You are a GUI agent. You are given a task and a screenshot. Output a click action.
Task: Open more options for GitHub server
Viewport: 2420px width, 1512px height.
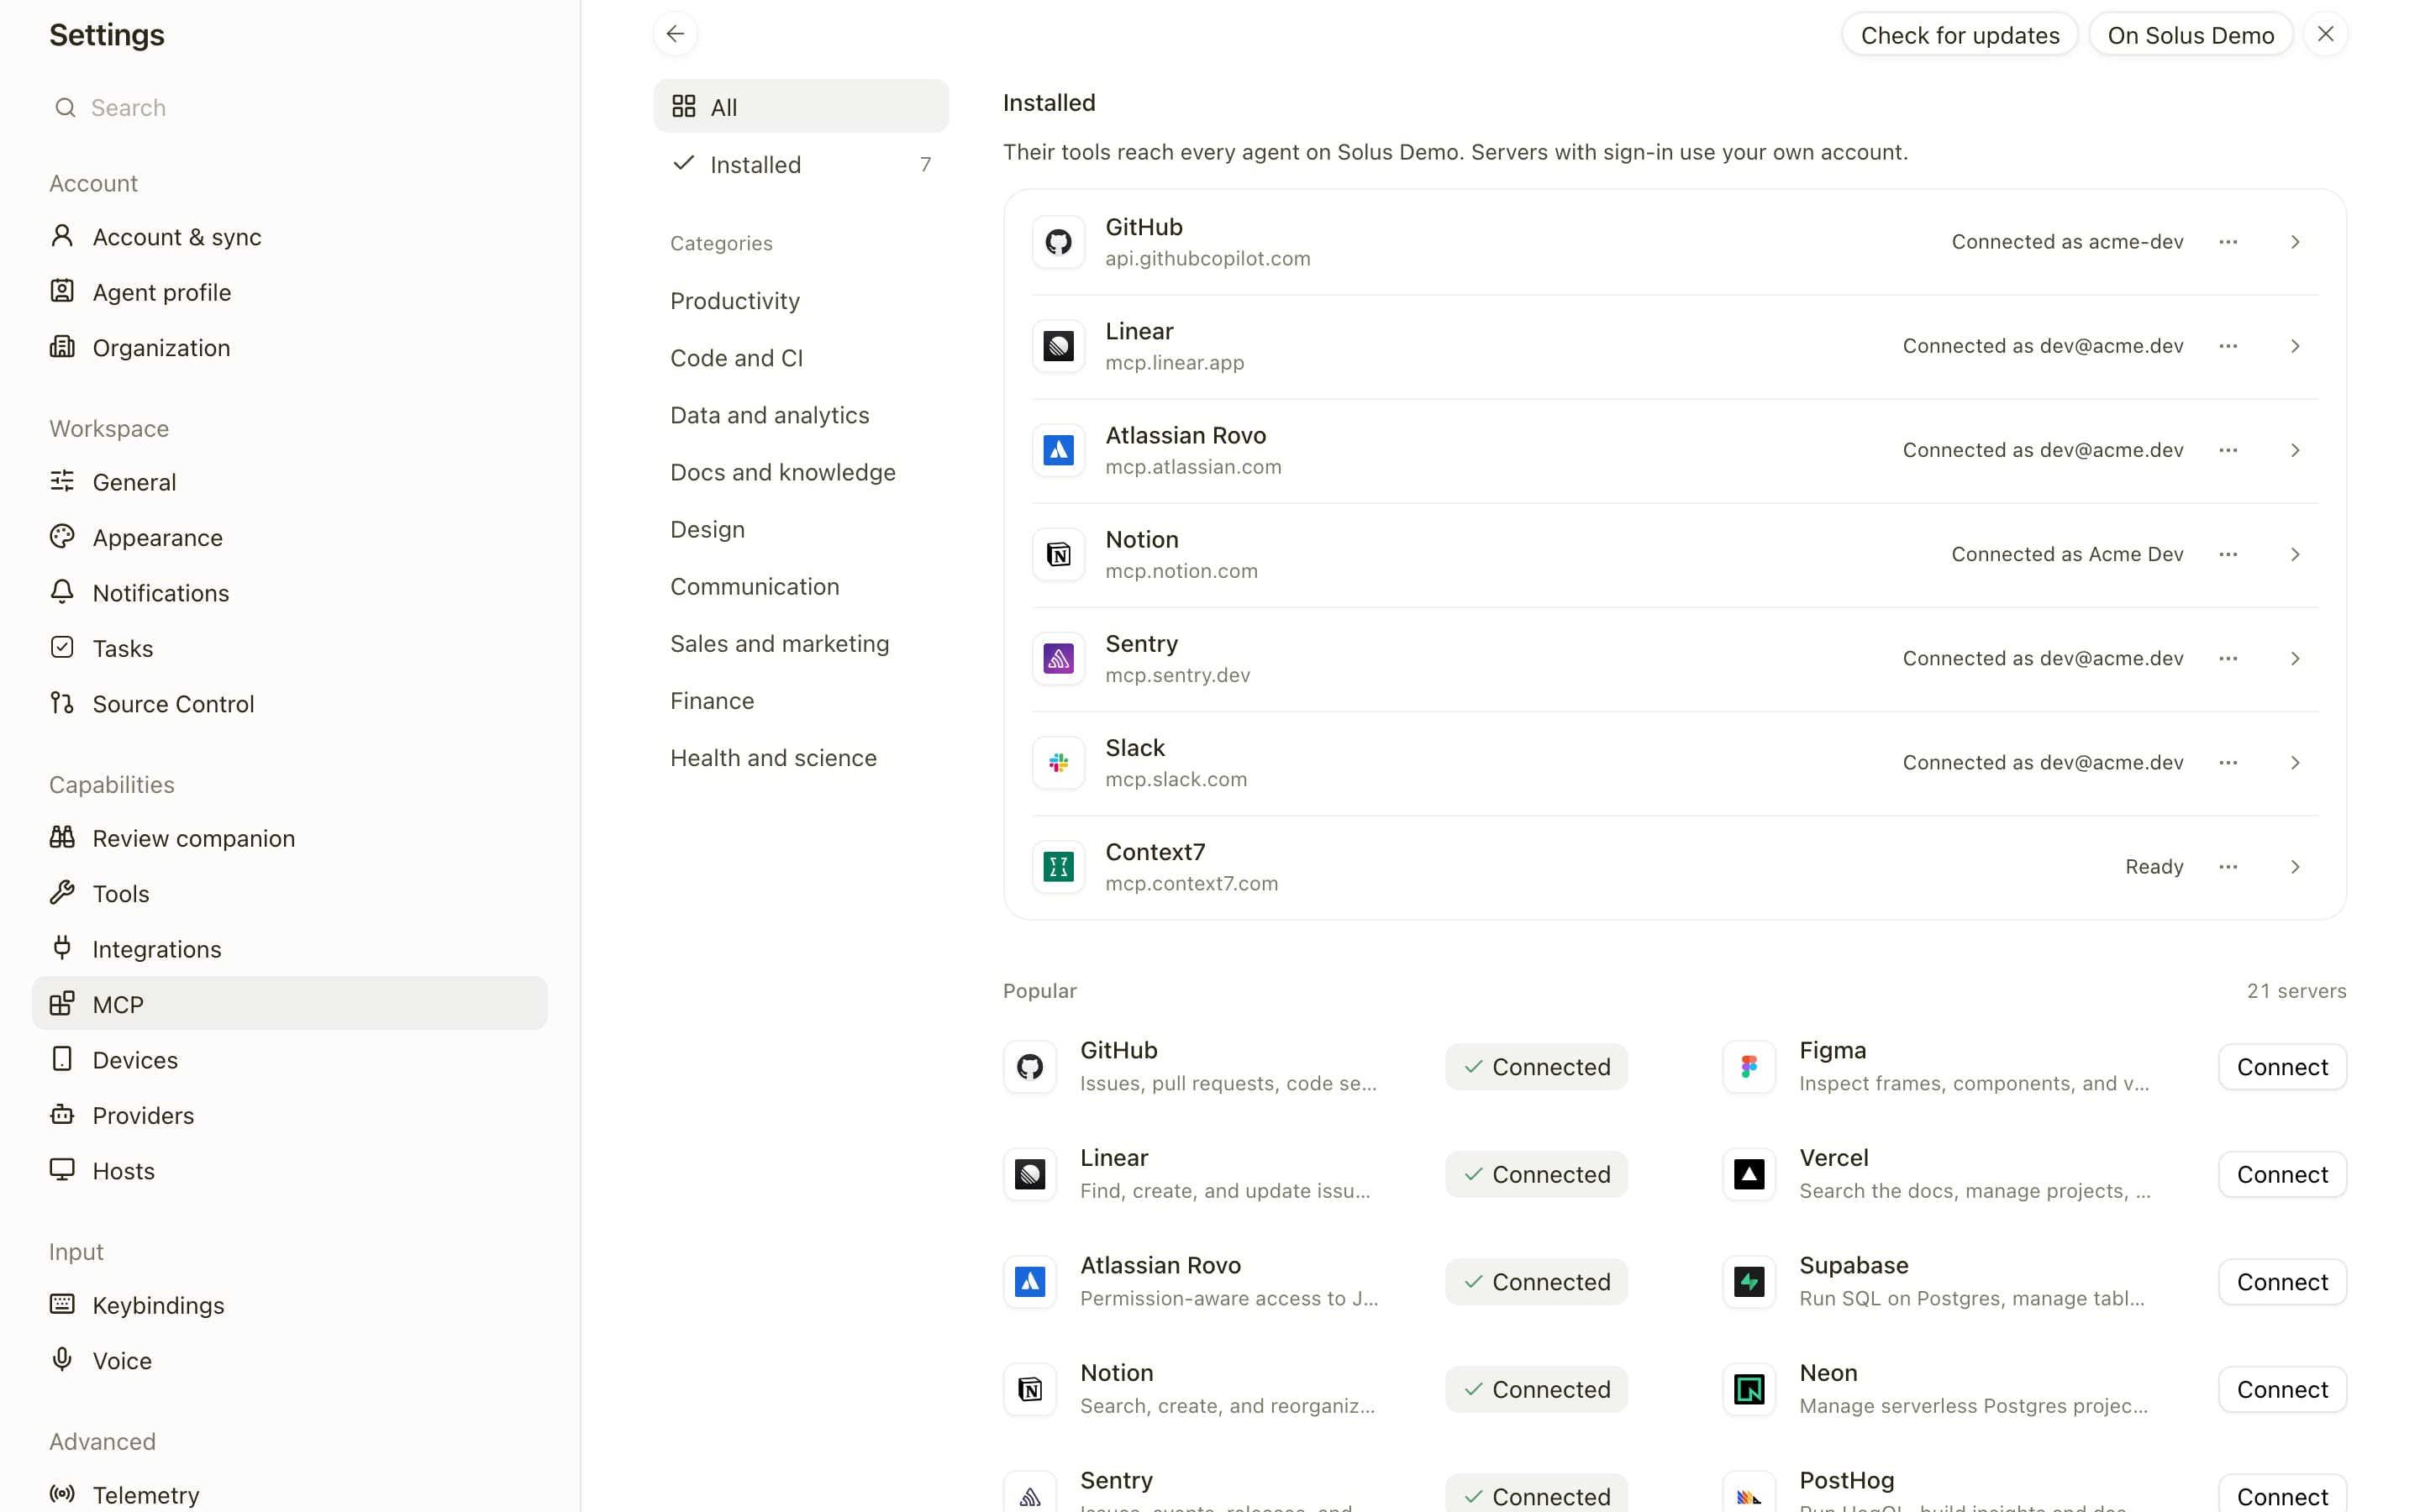point(2228,242)
